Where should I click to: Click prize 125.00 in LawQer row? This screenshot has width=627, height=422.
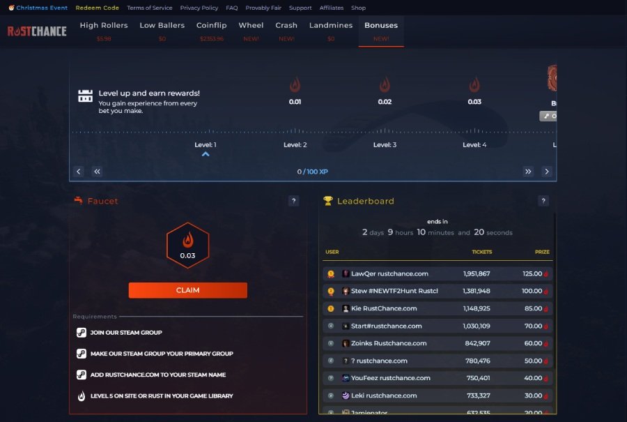pos(532,273)
